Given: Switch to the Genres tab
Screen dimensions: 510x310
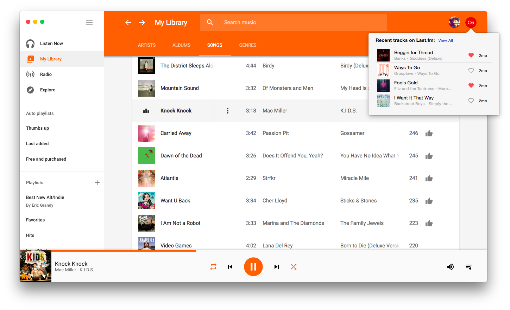Looking at the screenshot, I should point(248,45).
